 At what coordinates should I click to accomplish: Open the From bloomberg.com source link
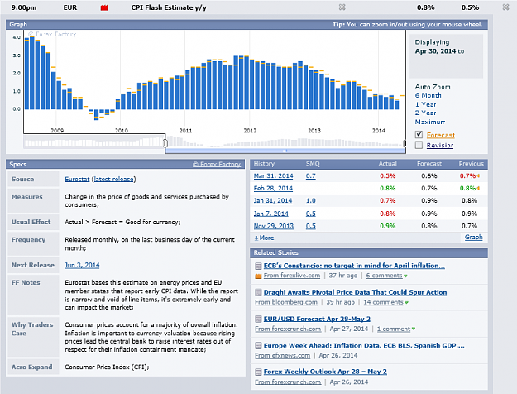coord(286,302)
